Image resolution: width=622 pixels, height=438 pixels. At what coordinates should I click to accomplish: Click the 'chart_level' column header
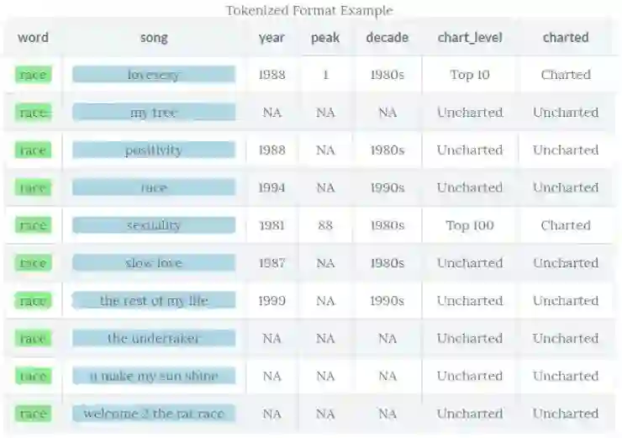tap(469, 37)
